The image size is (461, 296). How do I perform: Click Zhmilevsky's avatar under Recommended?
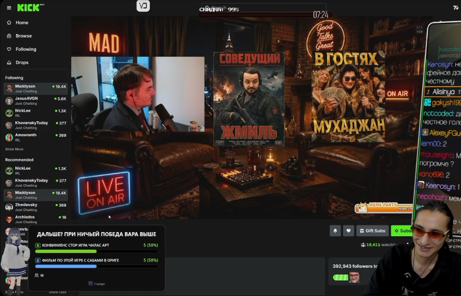9,207
